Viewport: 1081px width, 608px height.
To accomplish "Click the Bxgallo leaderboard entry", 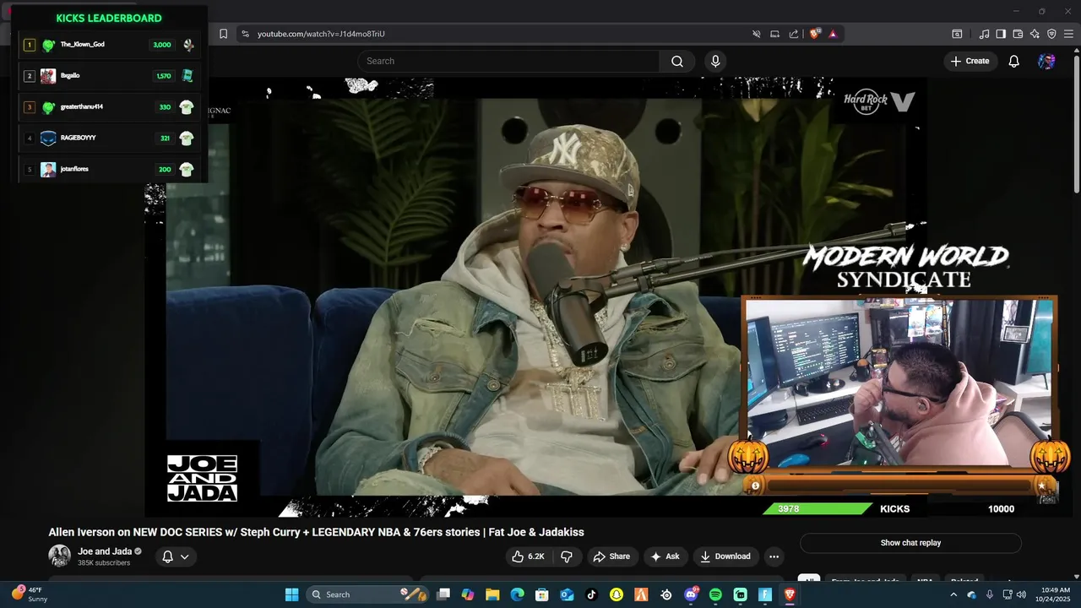I will pyautogui.click(x=110, y=76).
